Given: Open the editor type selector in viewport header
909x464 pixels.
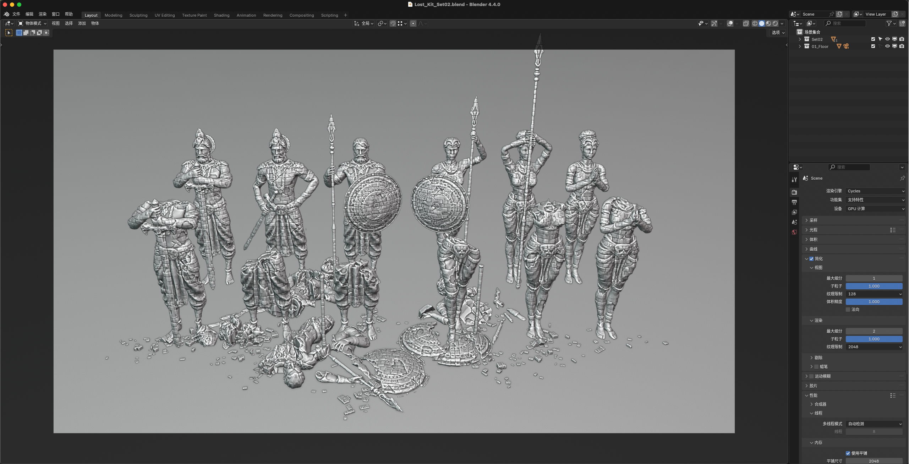Looking at the screenshot, I should coord(9,23).
